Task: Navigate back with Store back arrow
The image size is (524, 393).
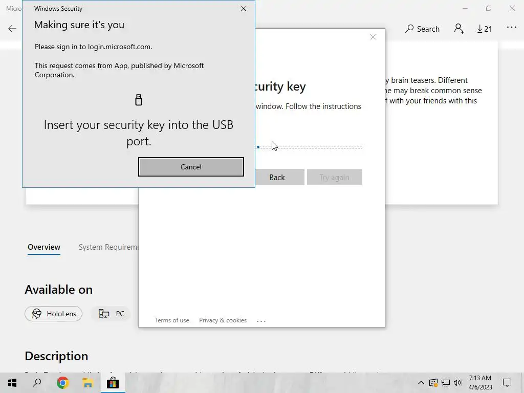Action: pyautogui.click(x=12, y=29)
